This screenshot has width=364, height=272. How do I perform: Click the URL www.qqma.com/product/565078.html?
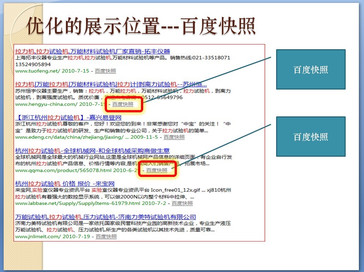[63, 170]
